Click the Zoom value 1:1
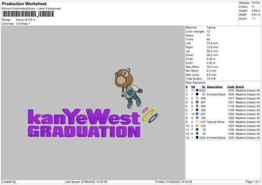The height and width of the screenshot is (185, 262). (253, 18)
